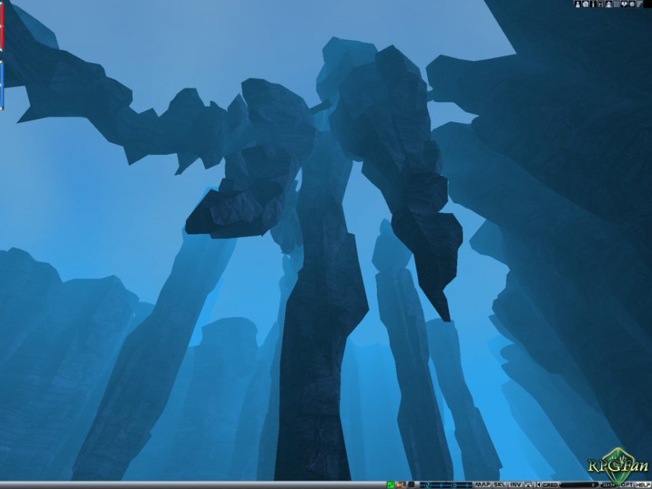Click the globe icon at top right
Viewport: 652px width, 489px height.
[x=585, y=4]
